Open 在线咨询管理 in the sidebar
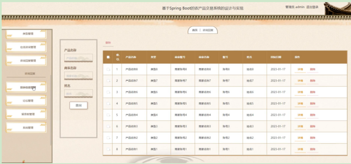This screenshot has height=164, width=351. coord(26,47)
